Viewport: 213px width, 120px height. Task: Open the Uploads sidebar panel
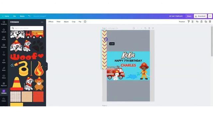click(x=4, y=30)
